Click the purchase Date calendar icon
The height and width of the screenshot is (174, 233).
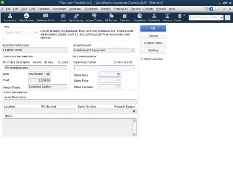coord(48,74)
